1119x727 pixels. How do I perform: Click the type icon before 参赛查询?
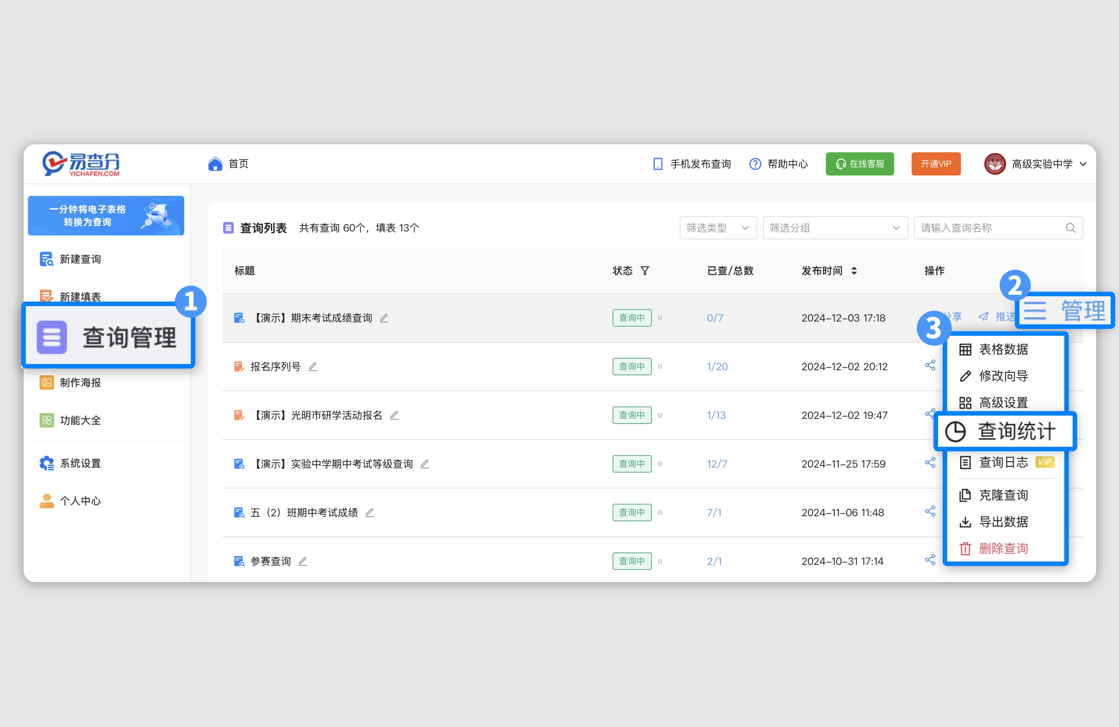coord(239,561)
